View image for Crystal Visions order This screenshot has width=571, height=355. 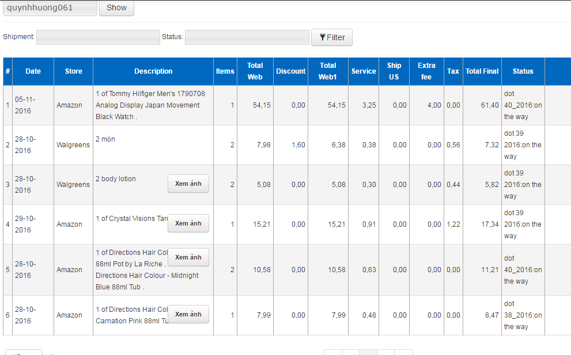[188, 223]
